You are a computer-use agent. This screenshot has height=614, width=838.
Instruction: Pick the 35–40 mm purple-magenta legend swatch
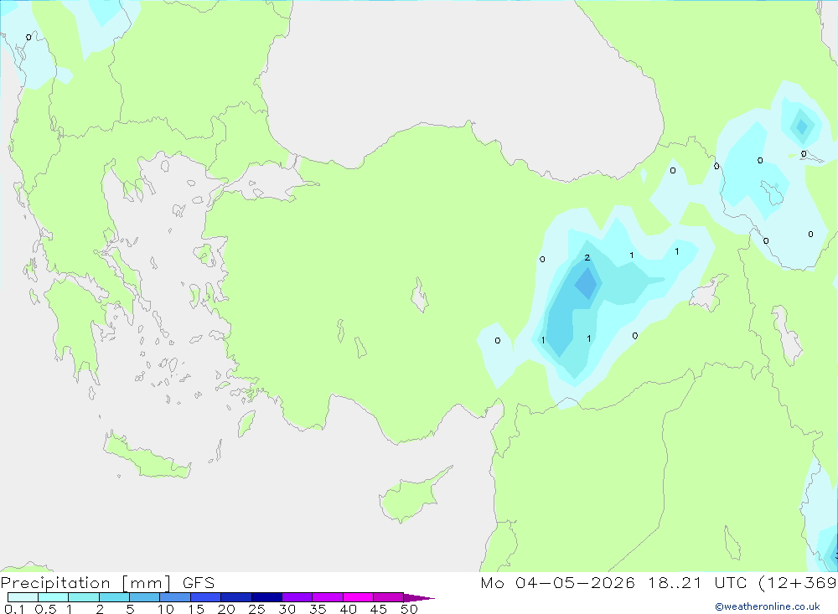[327, 597]
